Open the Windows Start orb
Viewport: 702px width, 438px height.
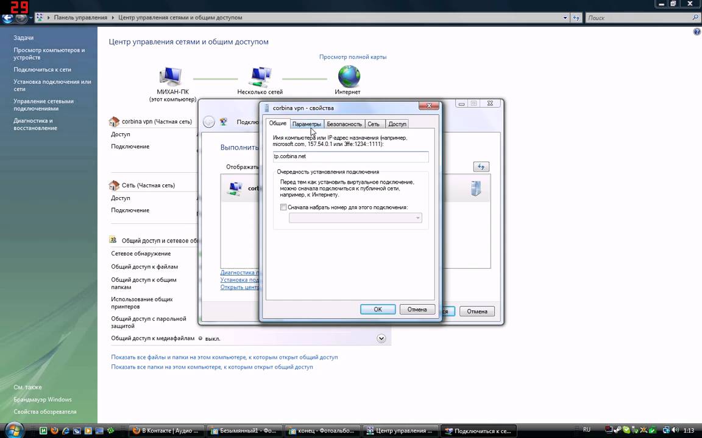[x=13, y=430]
